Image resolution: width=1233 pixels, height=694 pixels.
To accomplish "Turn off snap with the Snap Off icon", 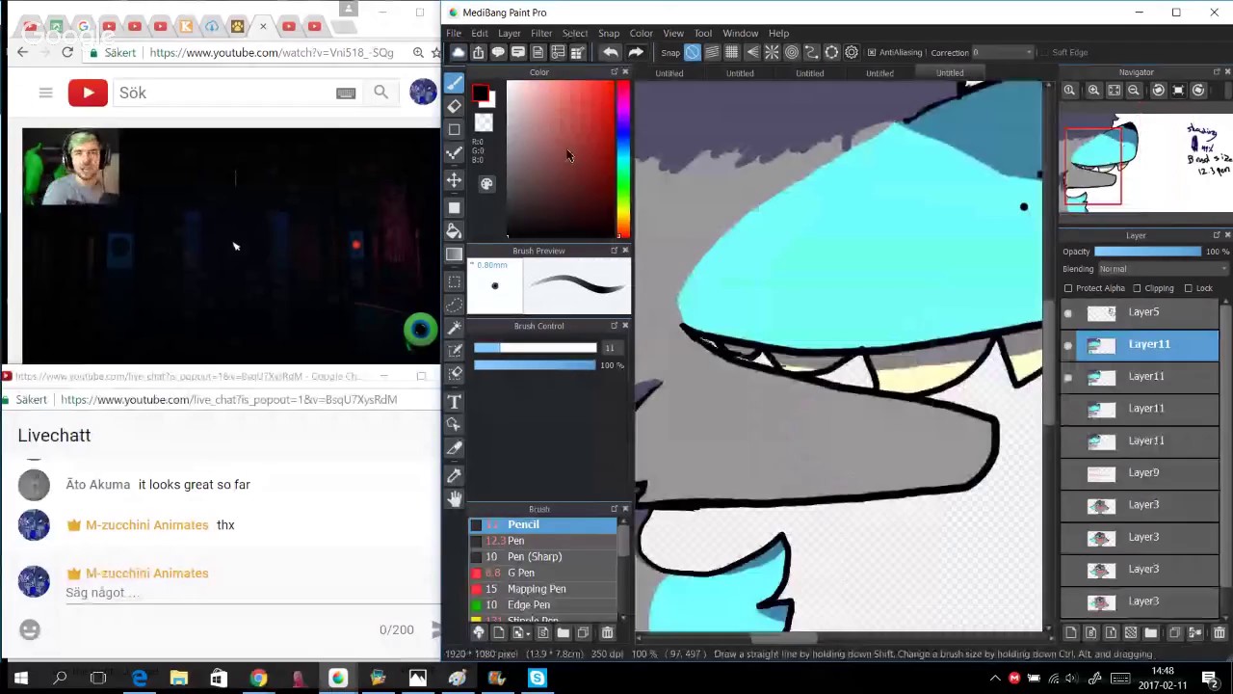I will 693,52.
